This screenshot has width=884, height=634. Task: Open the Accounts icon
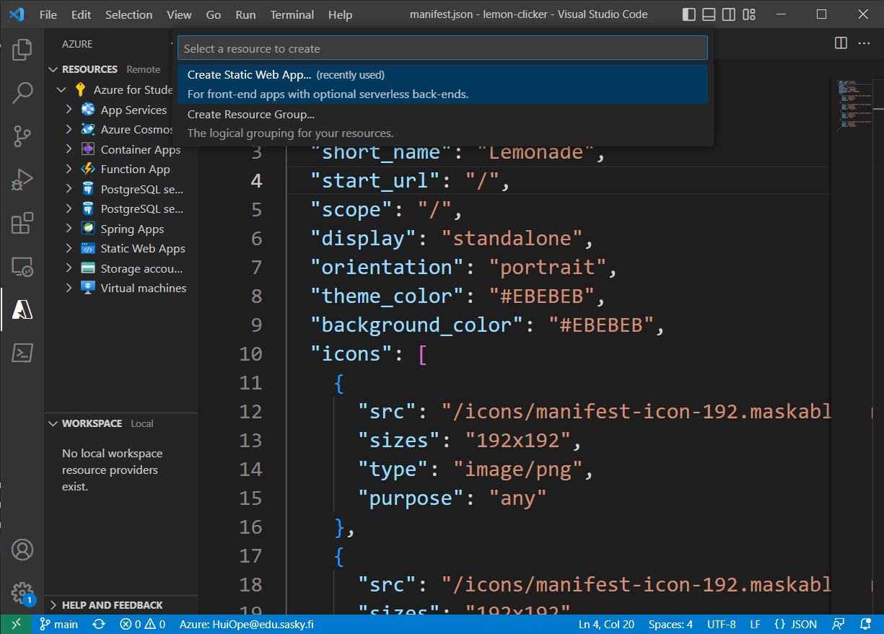click(x=22, y=550)
